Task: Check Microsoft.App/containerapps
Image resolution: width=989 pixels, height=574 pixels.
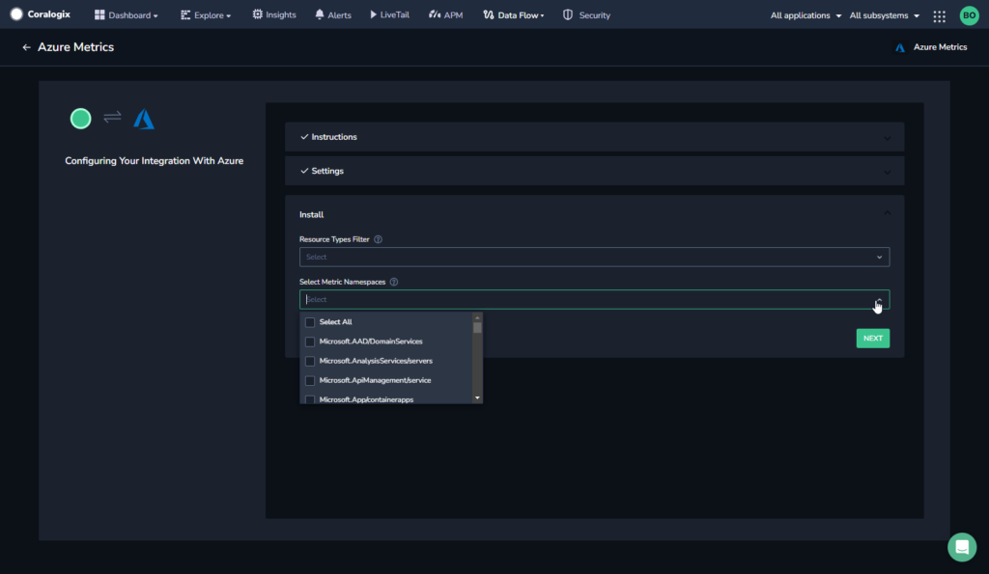Action: pos(310,399)
